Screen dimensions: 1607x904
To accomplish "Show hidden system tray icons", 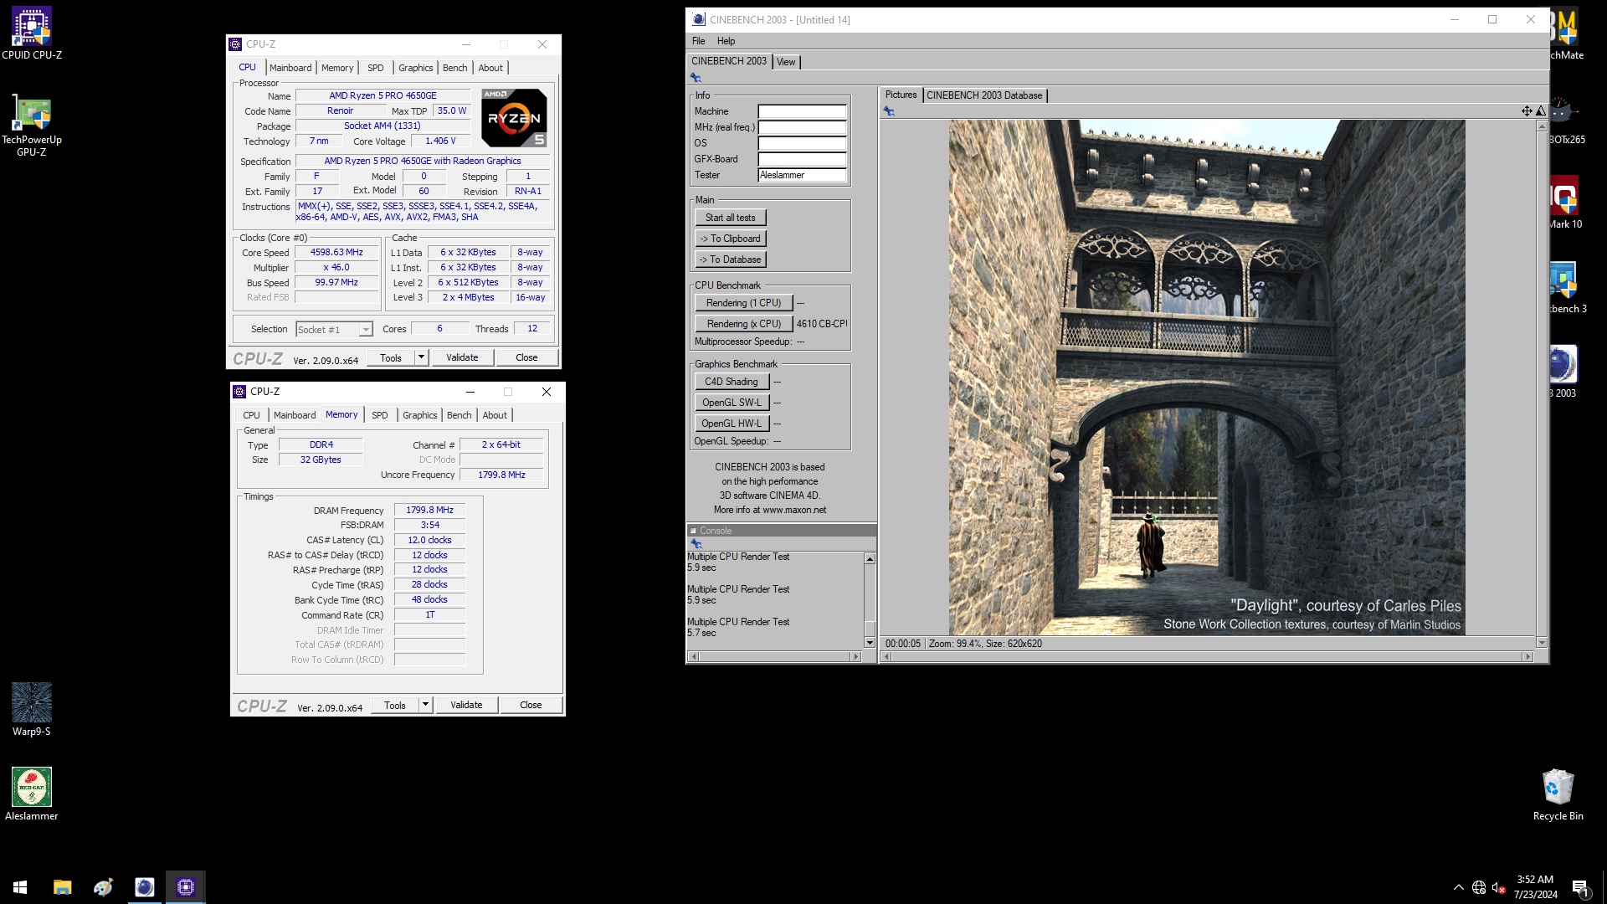I will (1459, 887).
